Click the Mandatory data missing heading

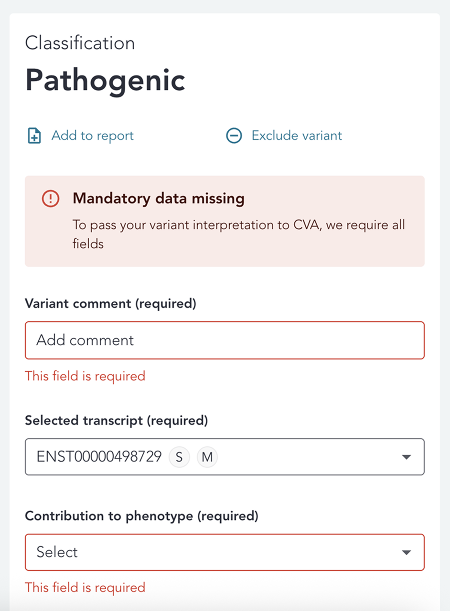(x=159, y=199)
